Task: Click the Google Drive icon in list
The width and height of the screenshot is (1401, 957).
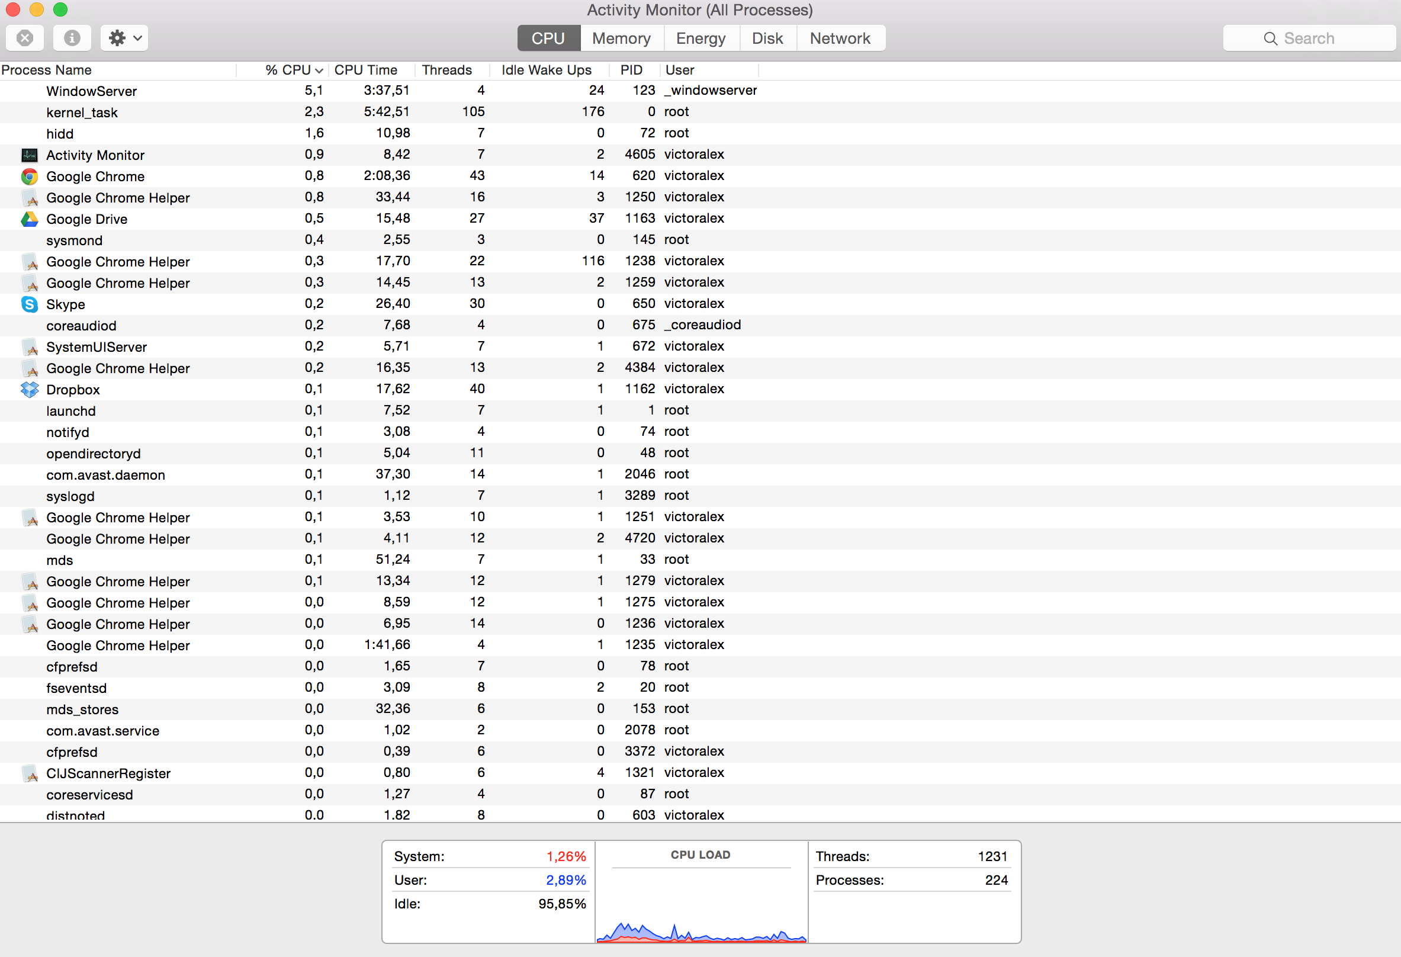Action: click(29, 219)
